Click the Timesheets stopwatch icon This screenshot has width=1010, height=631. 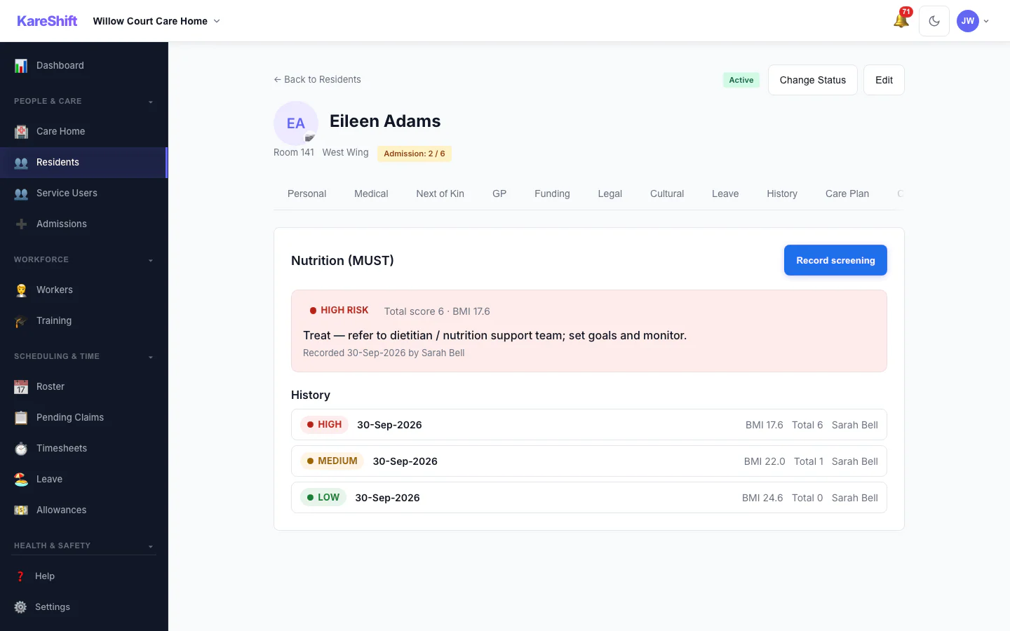21,449
